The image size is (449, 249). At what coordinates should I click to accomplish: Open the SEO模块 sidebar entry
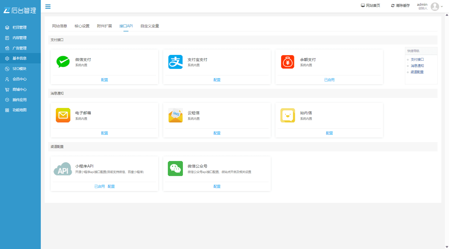pos(19,69)
